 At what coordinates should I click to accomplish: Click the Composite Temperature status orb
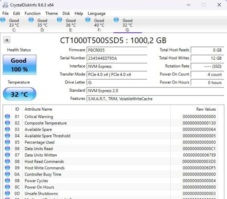click(x=7, y=123)
